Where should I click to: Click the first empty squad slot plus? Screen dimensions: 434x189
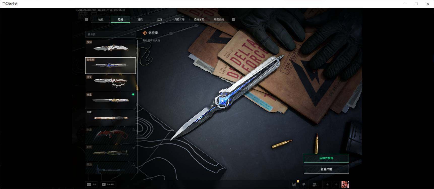(x=327, y=185)
